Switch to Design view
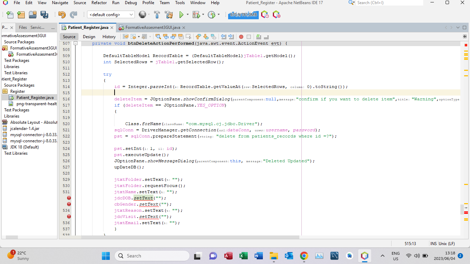This screenshot has height=264, width=470. coord(88,36)
